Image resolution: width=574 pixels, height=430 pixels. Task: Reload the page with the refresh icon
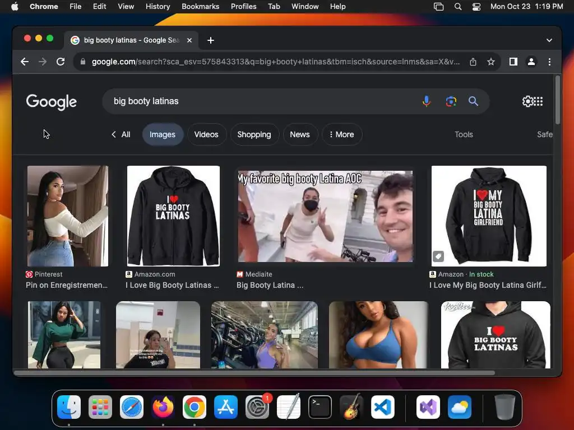(x=61, y=62)
